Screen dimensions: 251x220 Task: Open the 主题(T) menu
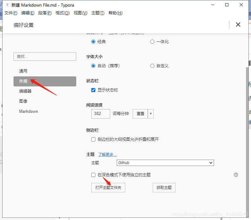(x=98, y=13)
